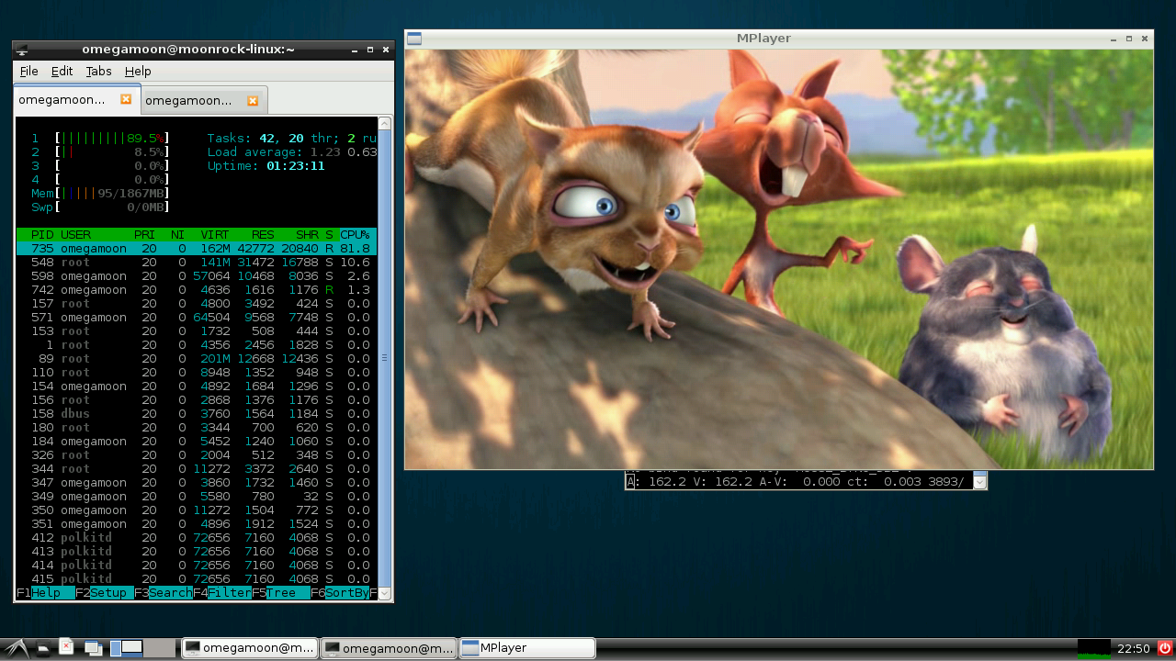Sort htop by the PID column header
Image resolution: width=1176 pixels, height=661 pixels.
click(42, 235)
